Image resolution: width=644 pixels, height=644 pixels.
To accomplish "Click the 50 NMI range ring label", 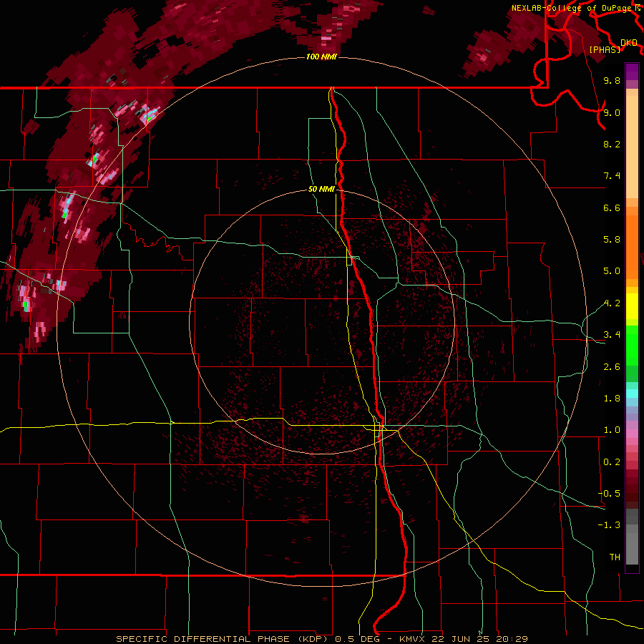I will 321,189.
